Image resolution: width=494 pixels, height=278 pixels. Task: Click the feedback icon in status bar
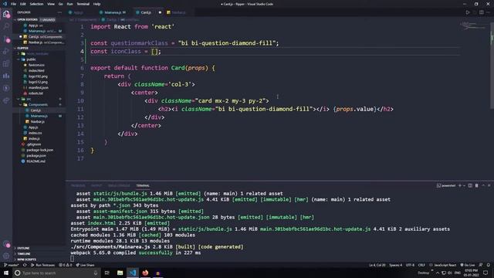click(x=481, y=265)
